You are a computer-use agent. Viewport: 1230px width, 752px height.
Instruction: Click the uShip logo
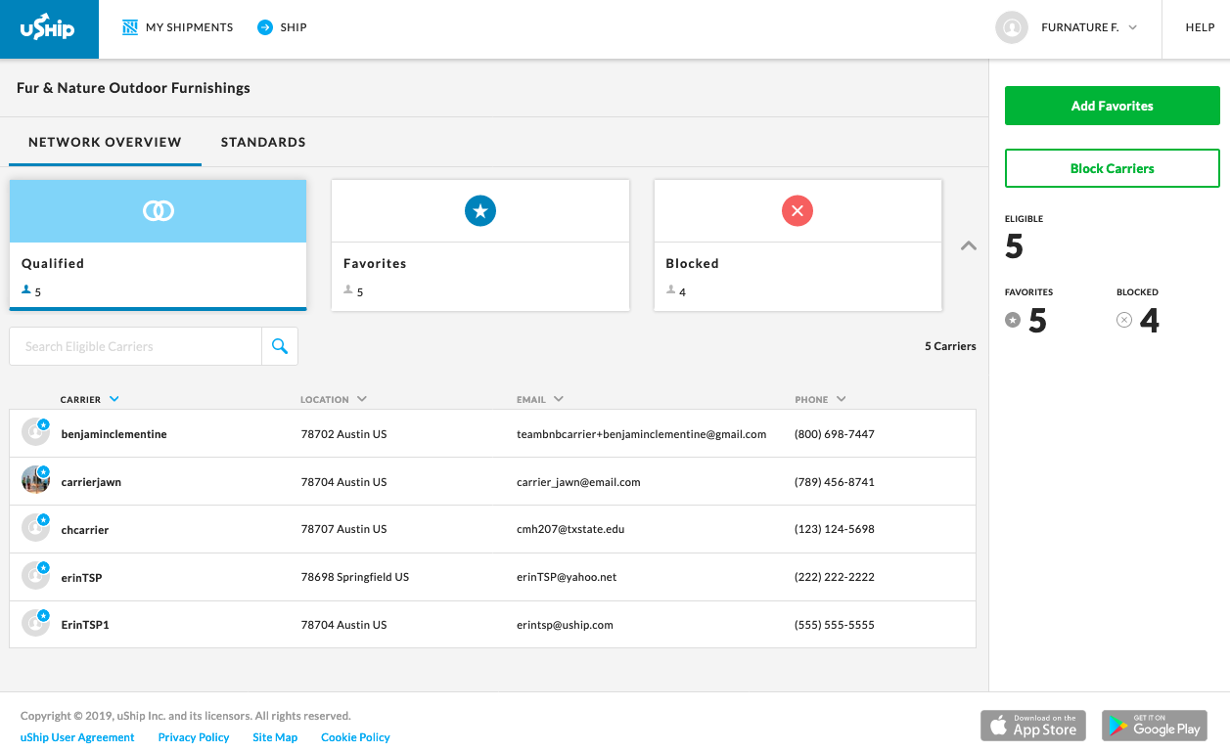click(48, 29)
